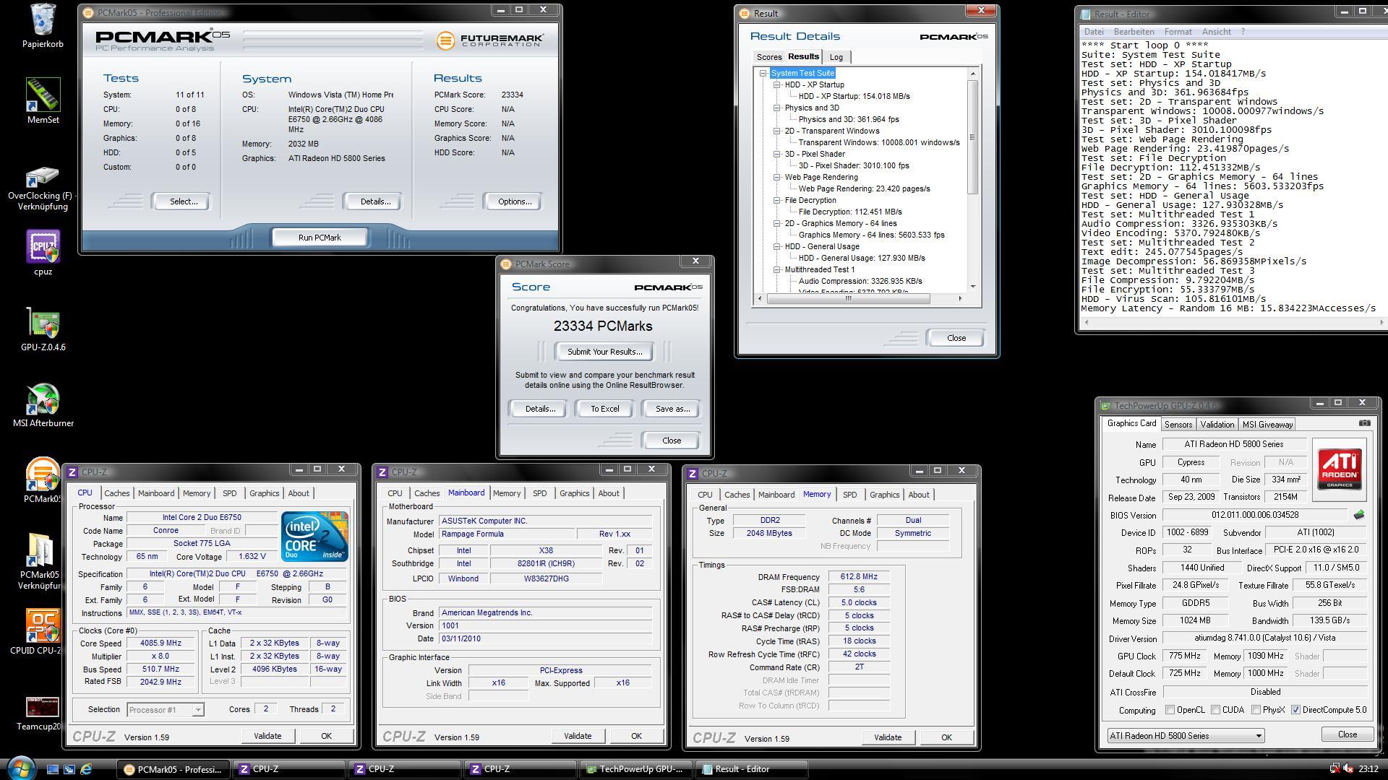This screenshot has height=780, width=1388.
Task: Click the Show Desktop quick launch icon
Action: 53,769
